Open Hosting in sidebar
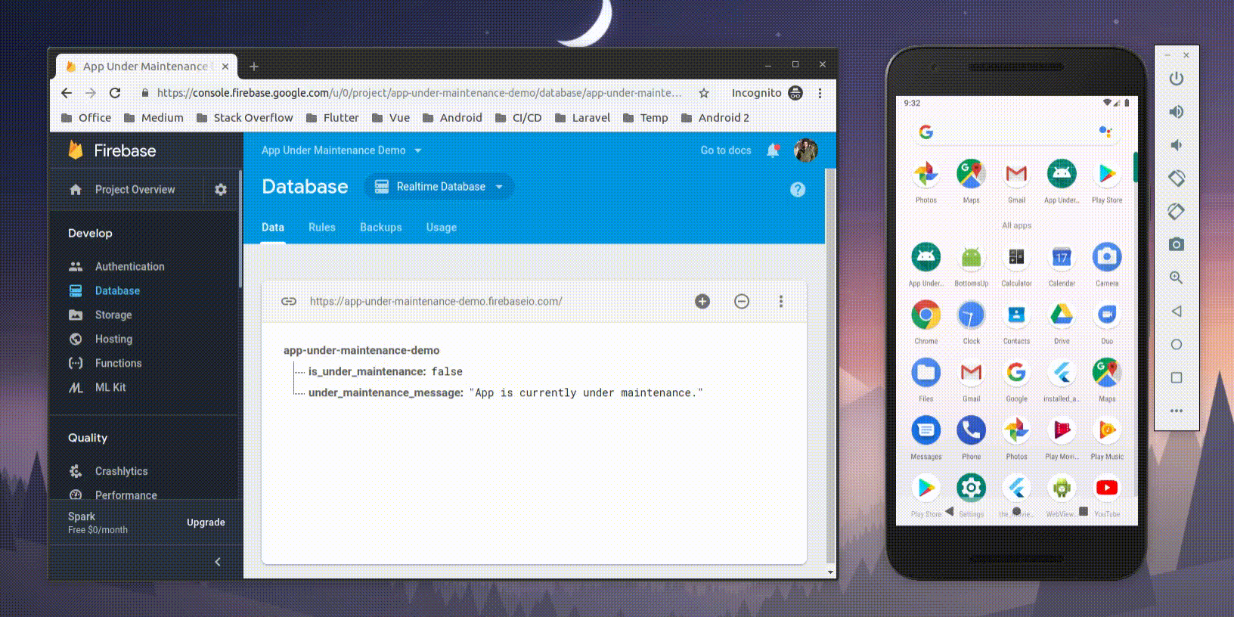The image size is (1234, 617). coord(113,340)
